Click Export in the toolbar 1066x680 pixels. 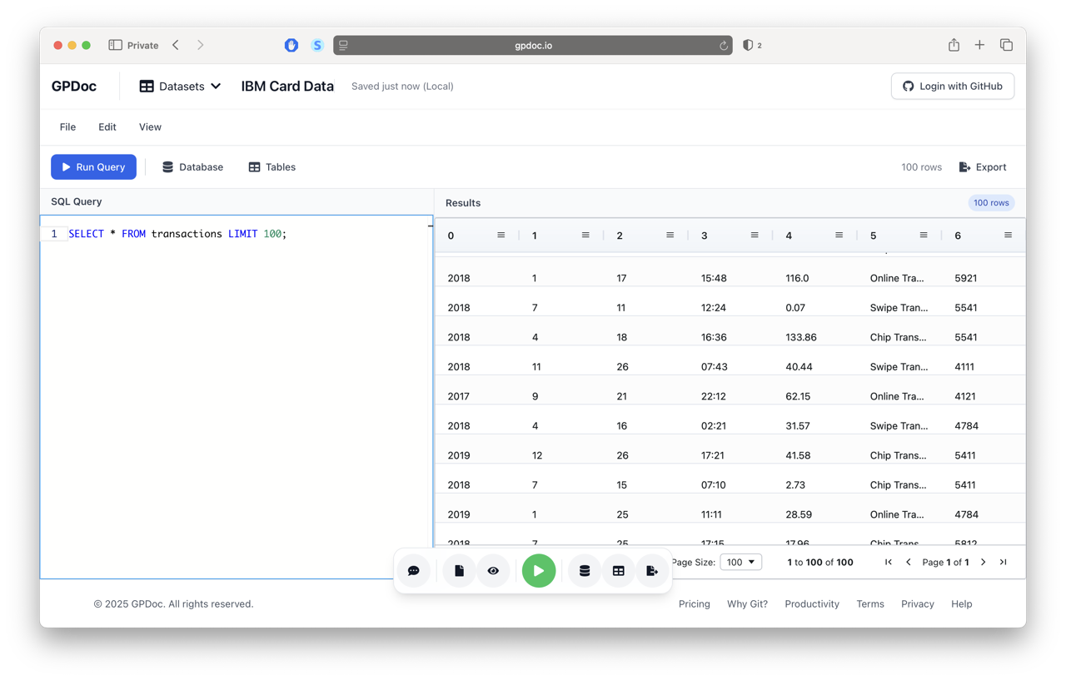(x=983, y=167)
